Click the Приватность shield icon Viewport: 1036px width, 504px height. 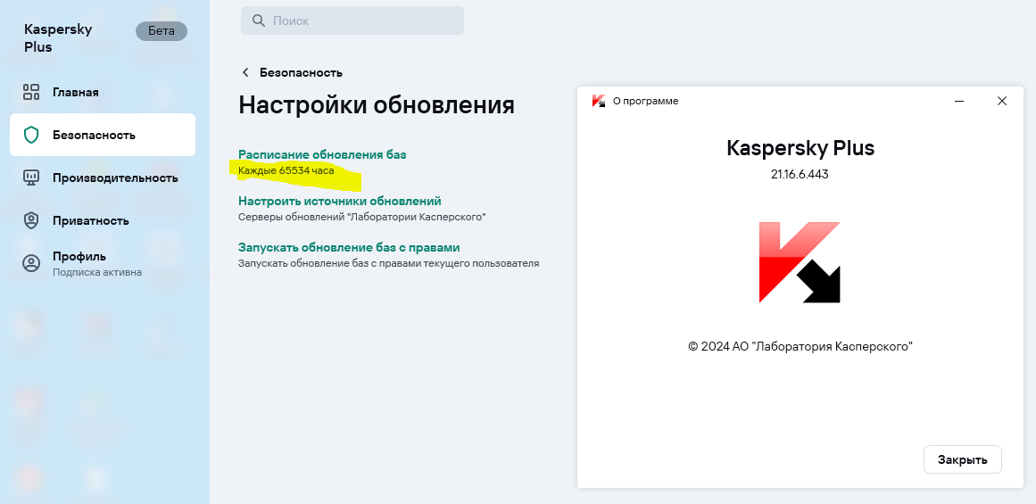(31, 220)
